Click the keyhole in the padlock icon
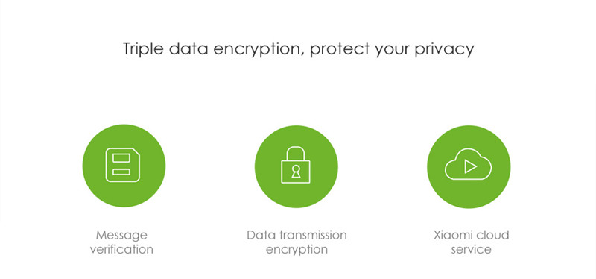The height and width of the screenshot is (279, 596). click(295, 172)
